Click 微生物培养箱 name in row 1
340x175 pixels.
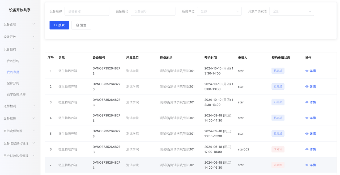pos(68,71)
